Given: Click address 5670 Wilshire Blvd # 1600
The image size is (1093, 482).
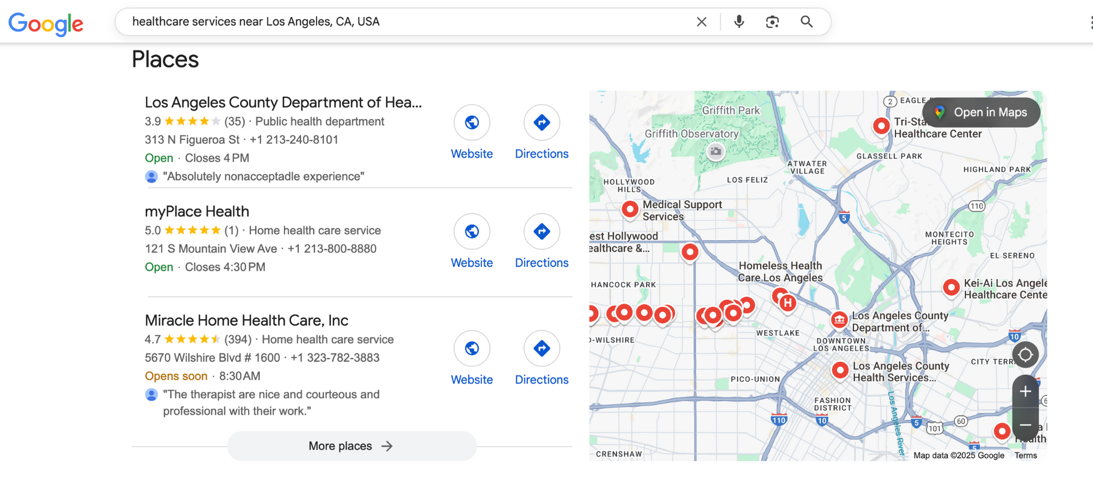Looking at the screenshot, I should coord(212,358).
